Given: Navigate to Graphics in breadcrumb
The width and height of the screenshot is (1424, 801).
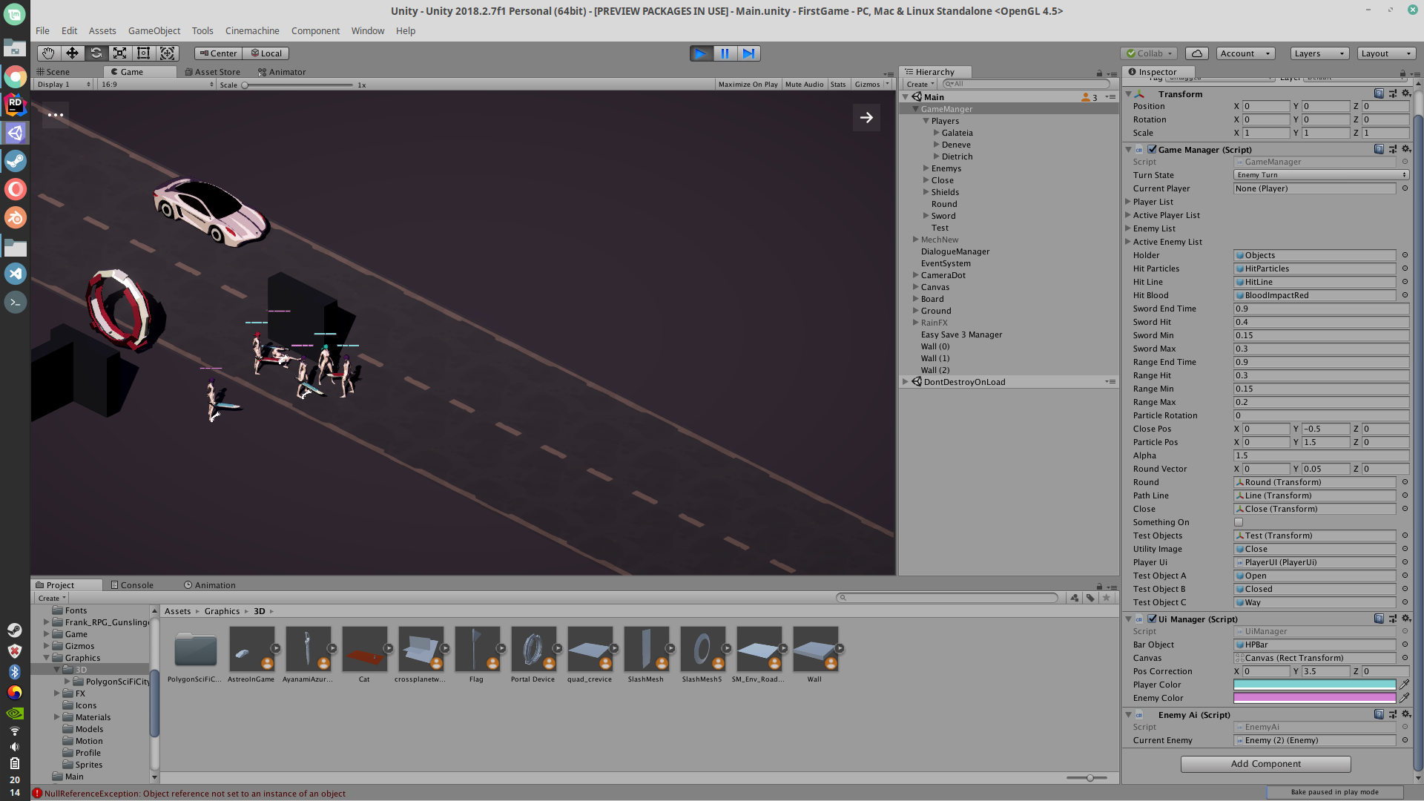Looking at the screenshot, I should click(x=222, y=611).
